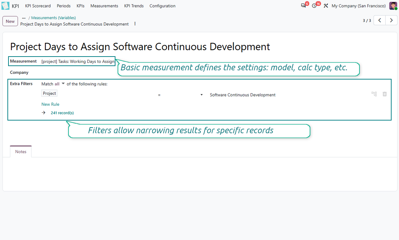
Task: Open the KPI Scorecard menu
Action: point(38,6)
